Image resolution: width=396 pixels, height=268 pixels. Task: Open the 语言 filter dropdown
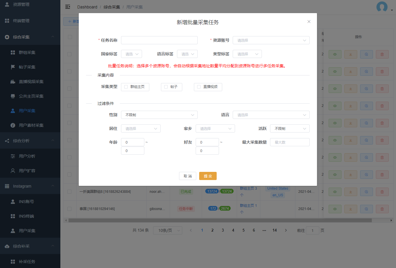click(271, 115)
